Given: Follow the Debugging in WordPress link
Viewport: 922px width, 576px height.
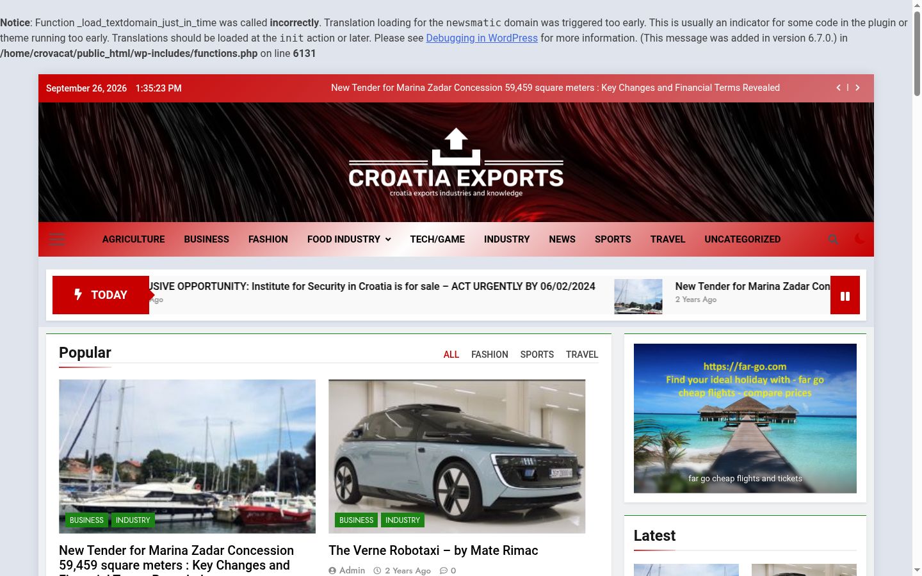Looking at the screenshot, I should coord(482,38).
